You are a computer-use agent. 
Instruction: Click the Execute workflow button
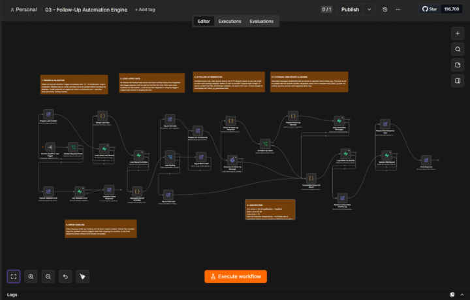coord(236,276)
